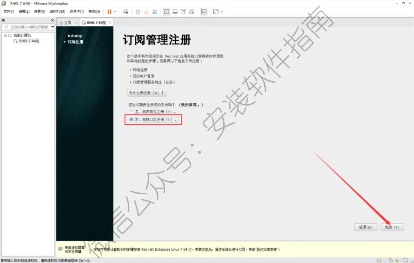Click the hard disk status icon
The image size is (414, 263).
click(x=379, y=261)
